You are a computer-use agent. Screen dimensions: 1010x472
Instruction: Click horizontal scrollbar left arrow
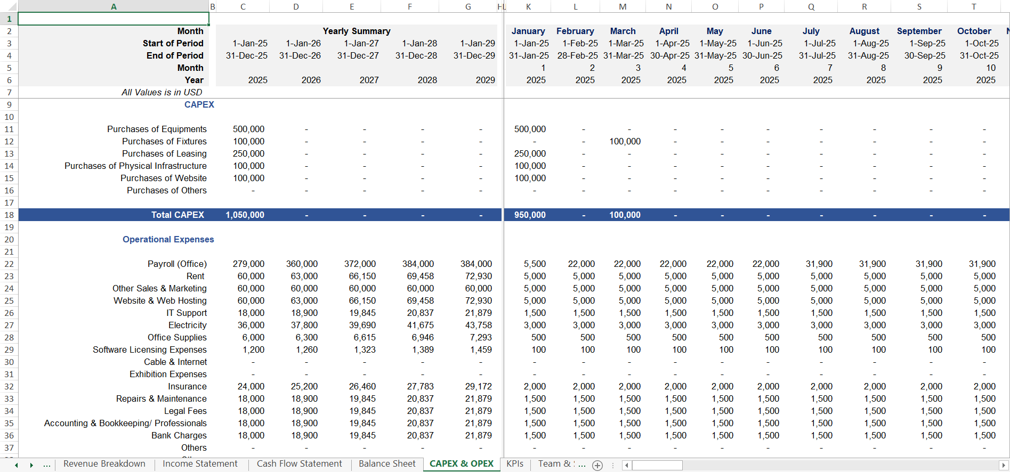point(627,465)
